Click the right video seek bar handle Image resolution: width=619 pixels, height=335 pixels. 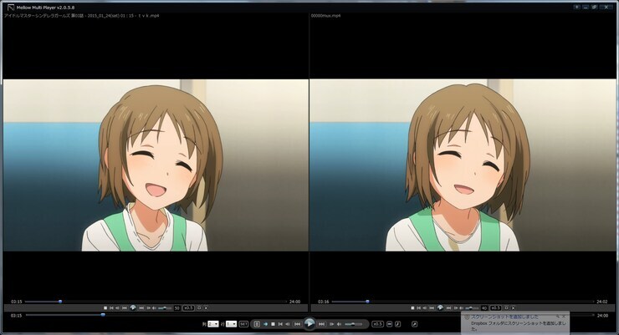pyautogui.click(x=367, y=302)
